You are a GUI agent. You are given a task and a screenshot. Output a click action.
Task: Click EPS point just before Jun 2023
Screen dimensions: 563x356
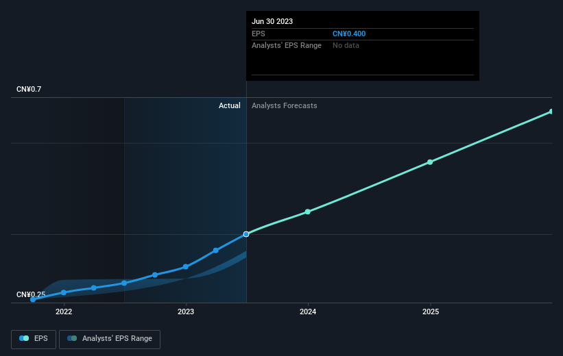[216, 251]
